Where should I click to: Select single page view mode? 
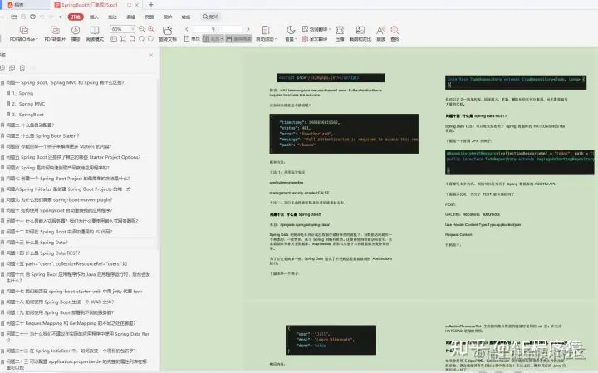192,39
